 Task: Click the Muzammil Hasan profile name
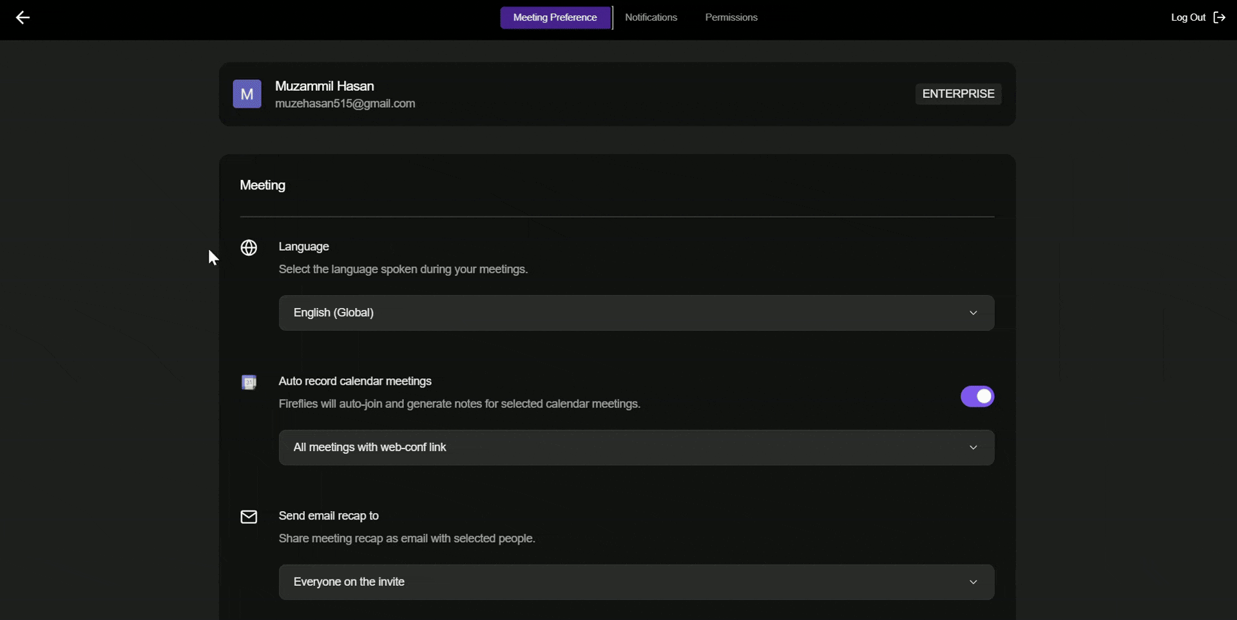tap(325, 86)
